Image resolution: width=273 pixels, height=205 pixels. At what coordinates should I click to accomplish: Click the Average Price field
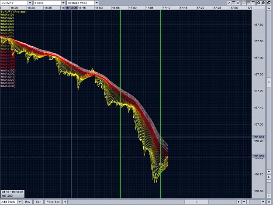click(x=81, y=3)
